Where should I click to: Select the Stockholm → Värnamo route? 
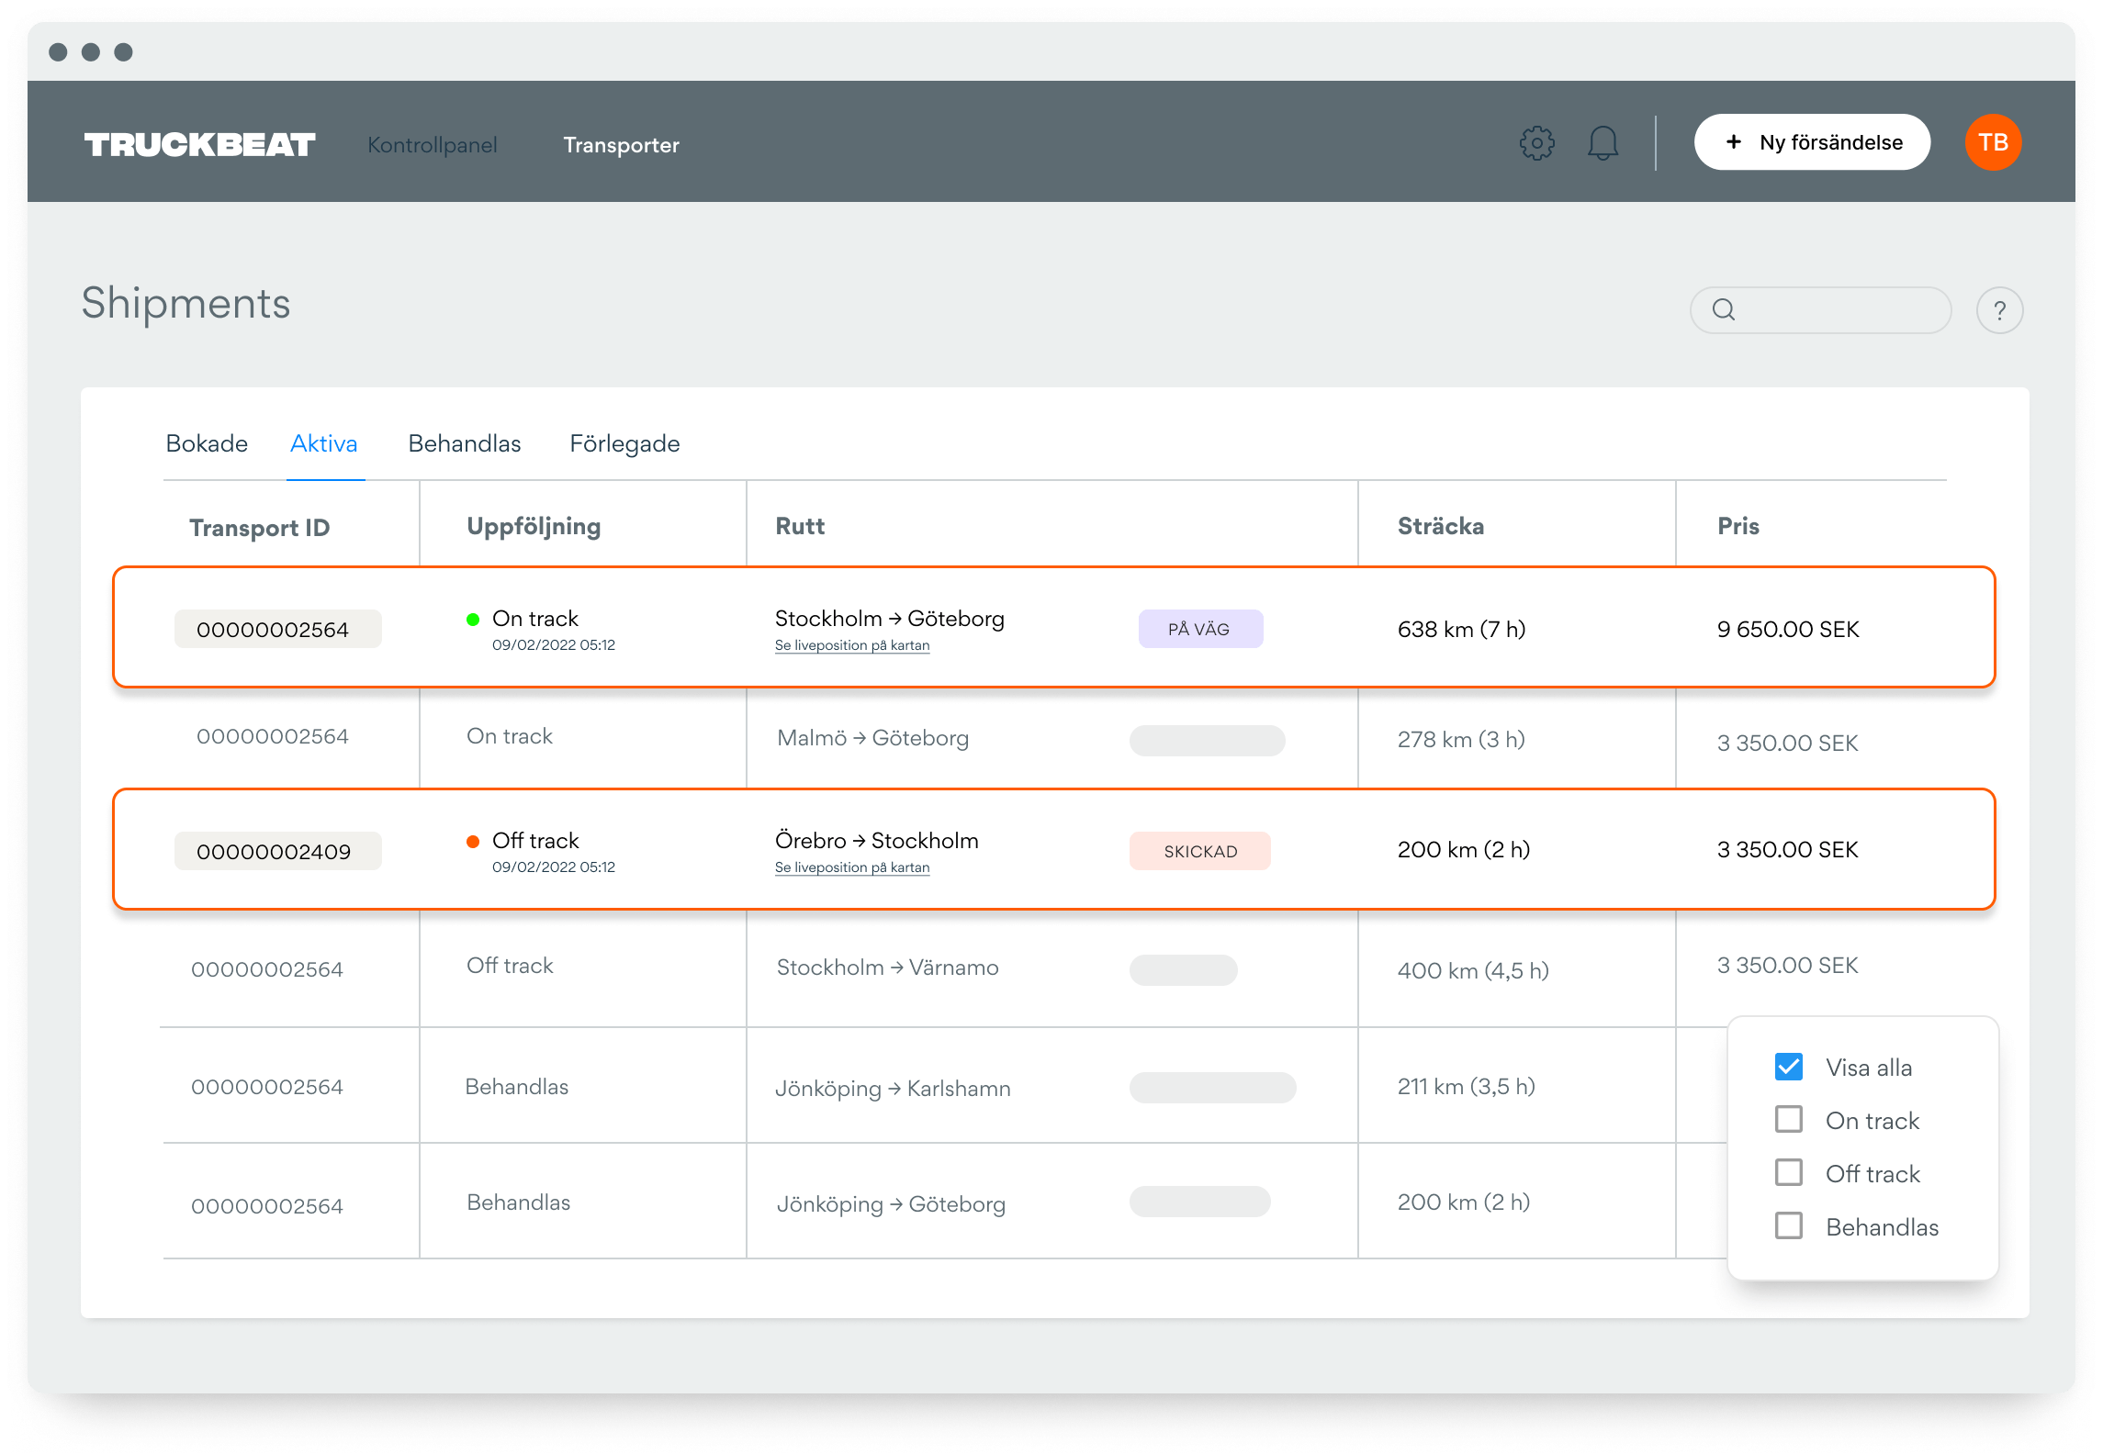click(x=888, y=967)
